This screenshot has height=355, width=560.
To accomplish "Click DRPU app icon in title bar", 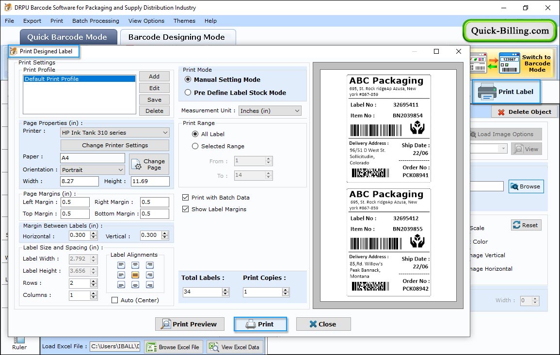I will (8, 7).
